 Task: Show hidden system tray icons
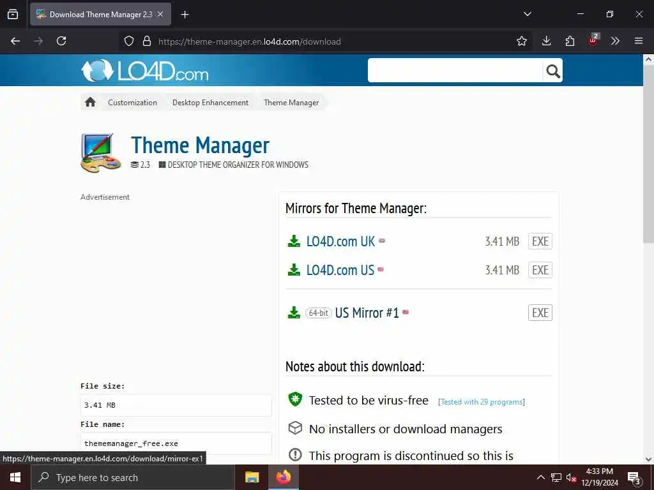pos(540,477)
